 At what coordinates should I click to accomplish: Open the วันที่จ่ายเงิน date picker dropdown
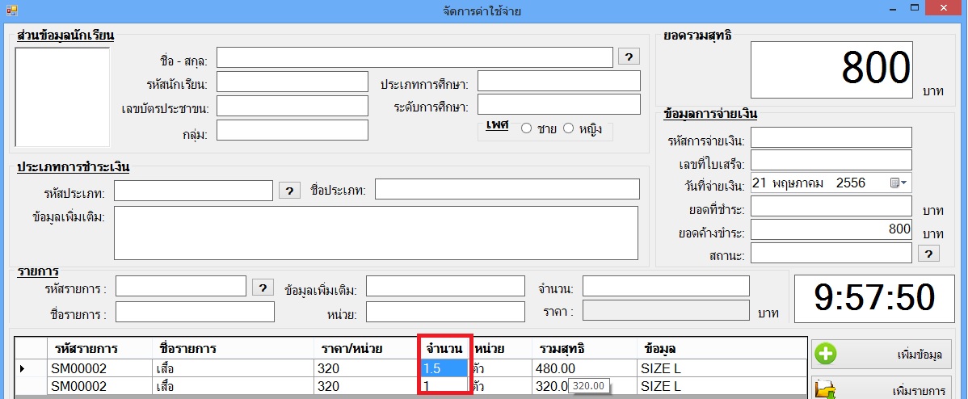click(x=899, y=183)
